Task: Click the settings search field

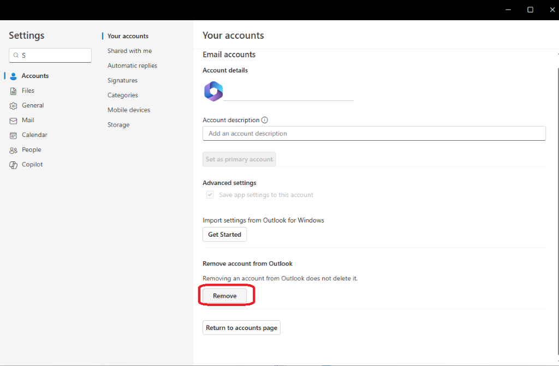Action: [x=50, y=55]
